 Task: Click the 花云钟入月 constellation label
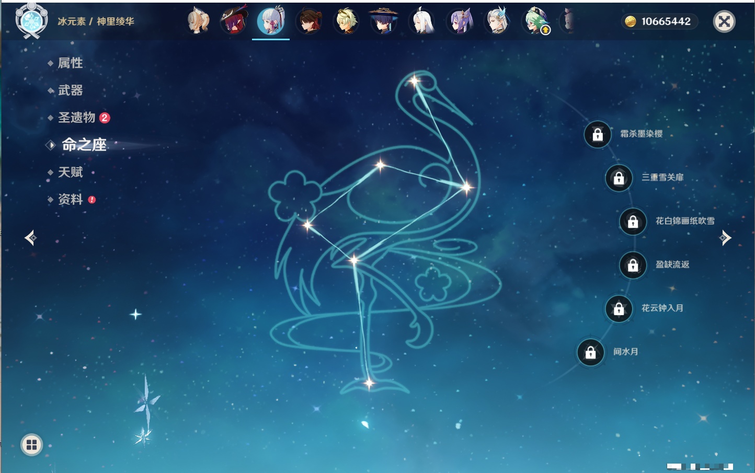[662, 308]
